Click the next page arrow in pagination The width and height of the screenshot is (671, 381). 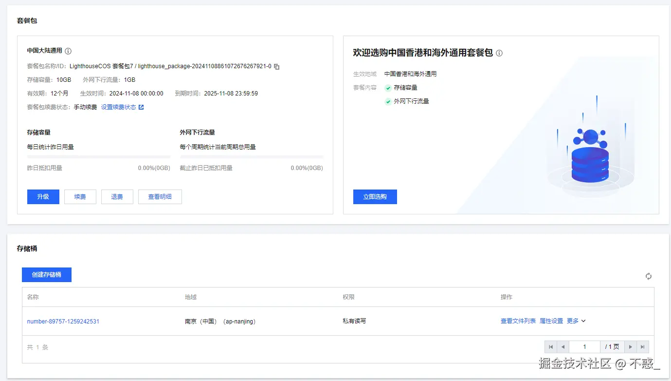pos(630,346)
